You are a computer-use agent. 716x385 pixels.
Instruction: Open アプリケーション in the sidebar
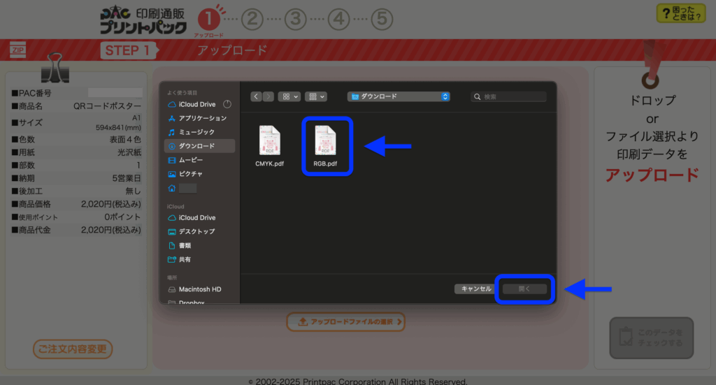(202, 118)
